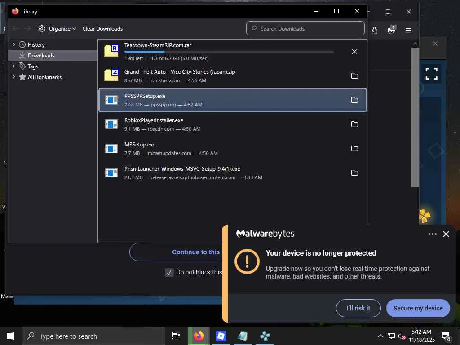
Task: Click Clear Downloads button
Action: click(102, 29)
